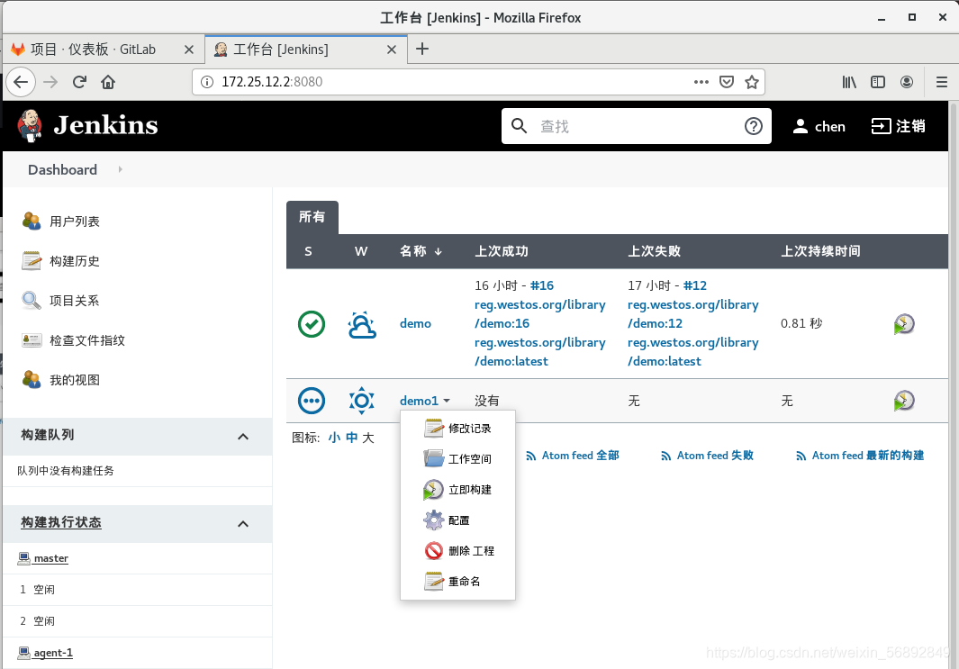Click the project relationship magnifier icon
Screen dimensions: 959x669
coord(32,300)
